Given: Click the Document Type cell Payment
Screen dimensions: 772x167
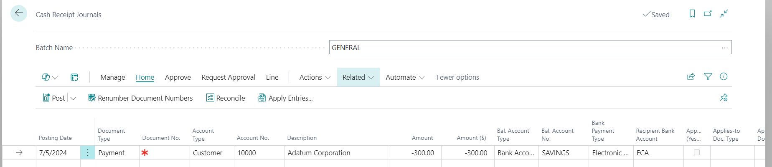Looking at the screenshot, I should click(x=117, y=153).
